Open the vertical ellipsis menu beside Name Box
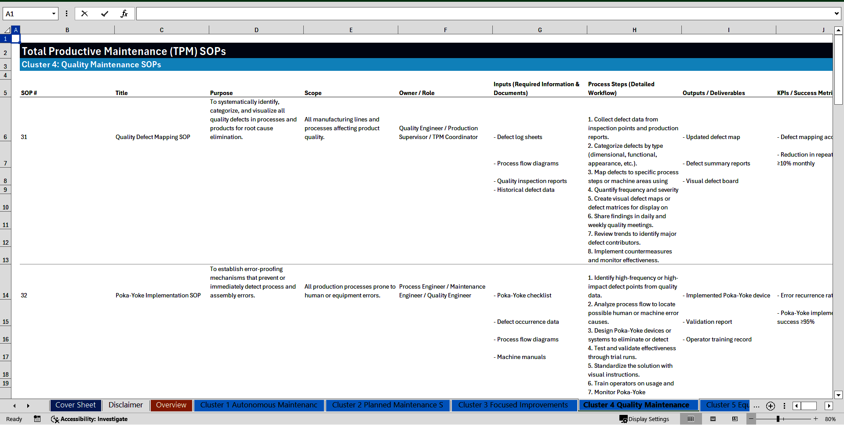 coord(67,14)
